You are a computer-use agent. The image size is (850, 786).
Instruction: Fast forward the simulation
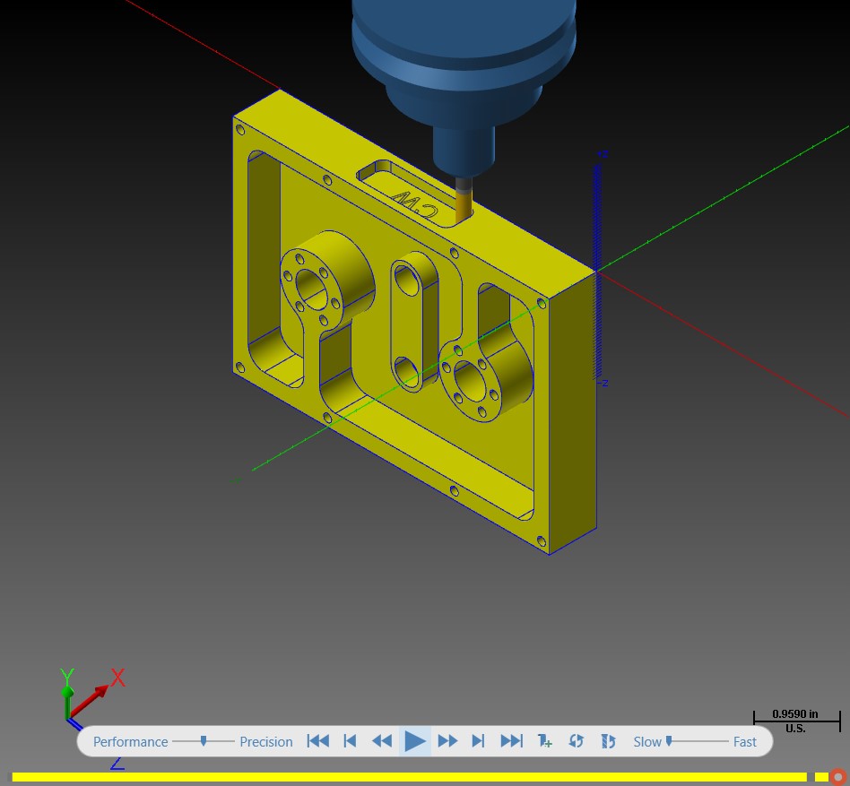tap(447, 741)
